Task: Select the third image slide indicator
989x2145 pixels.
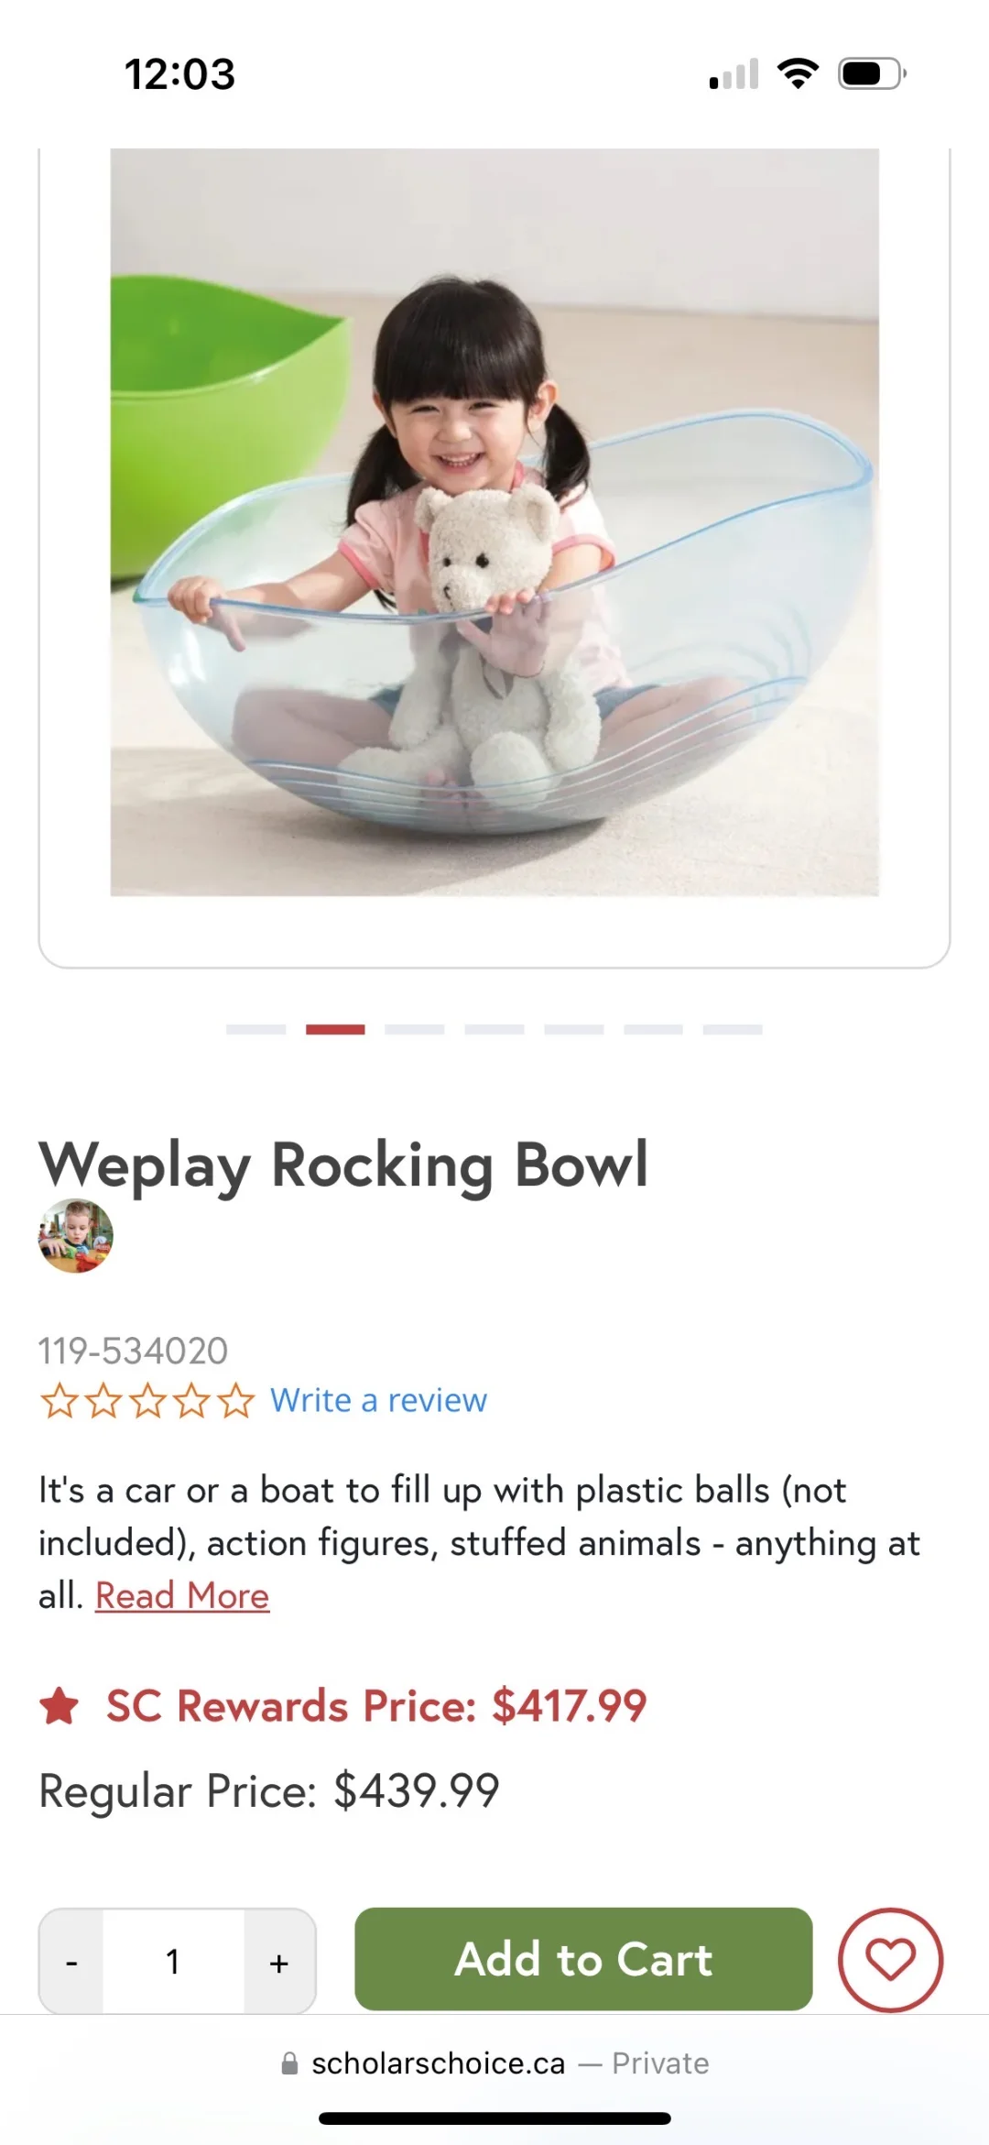Action: point(415,1030)
